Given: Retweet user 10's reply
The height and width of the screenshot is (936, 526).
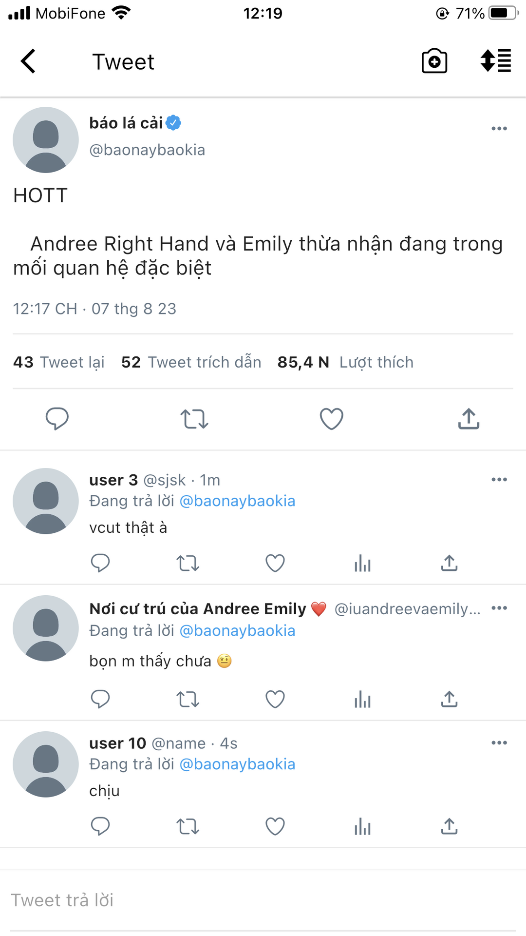Looking at the screenshot, I should 188,826.
